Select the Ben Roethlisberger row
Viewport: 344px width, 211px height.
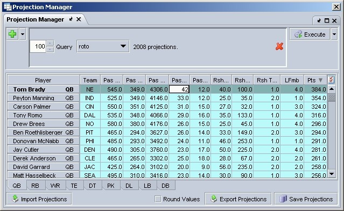point(167,132)
